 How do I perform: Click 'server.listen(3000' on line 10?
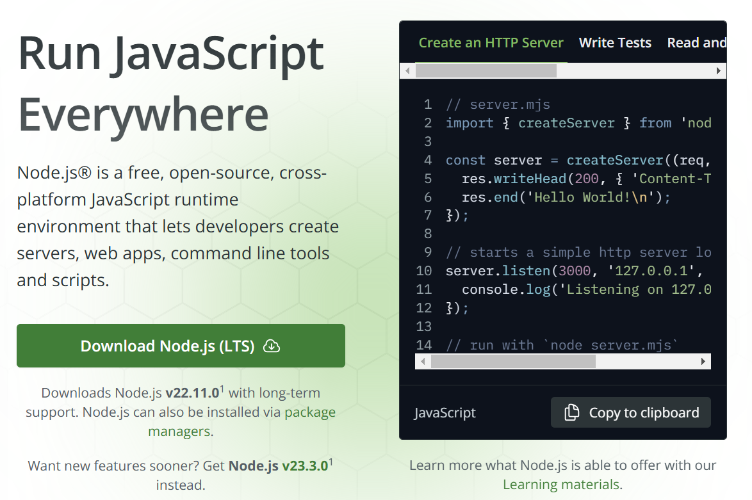(x=518, y=271)
